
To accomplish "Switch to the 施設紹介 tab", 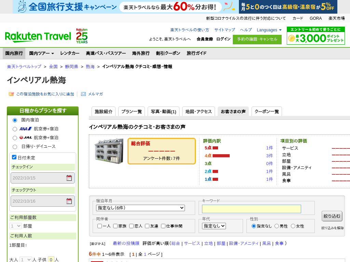I will pos(104,112).
